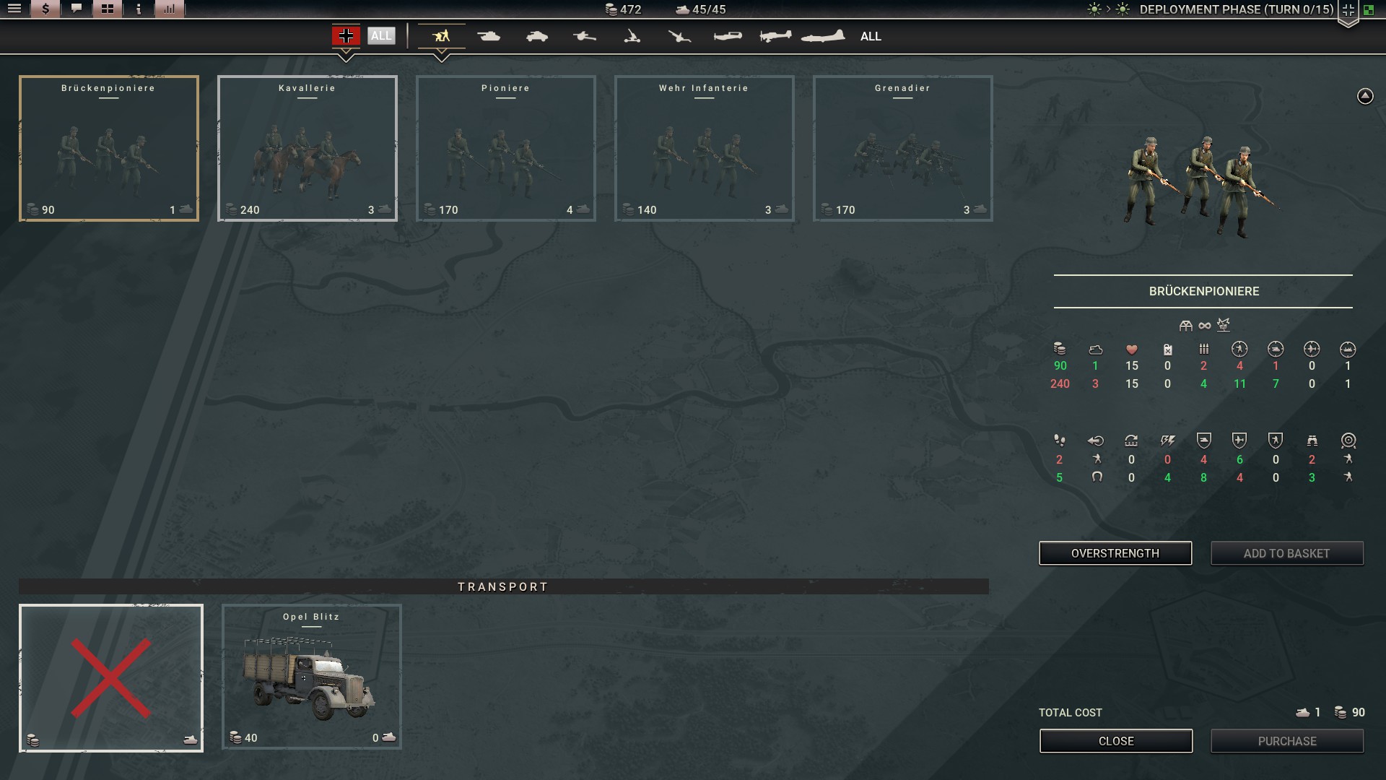Click the sunny weather forecast icons

1109,9
